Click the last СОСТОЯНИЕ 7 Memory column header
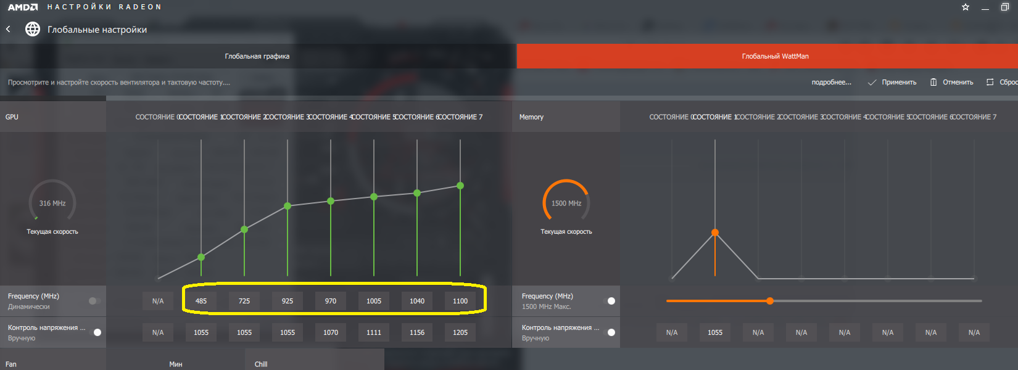Image resolution: width=1018 pixels, height=370 pixels. click(974, 117)
